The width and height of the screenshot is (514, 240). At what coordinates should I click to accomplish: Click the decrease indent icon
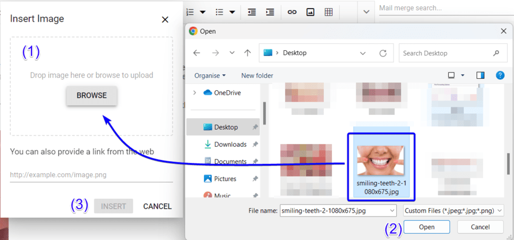click(x=252, y=12)
